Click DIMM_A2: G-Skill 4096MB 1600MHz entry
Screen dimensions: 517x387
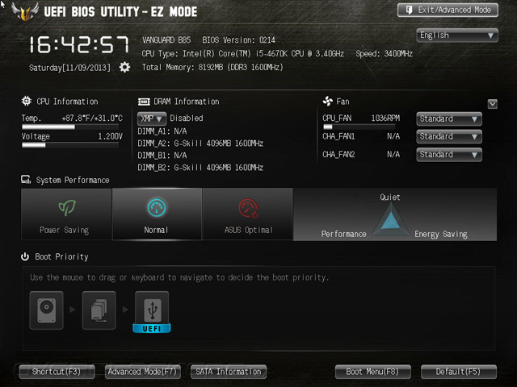coord(200,144)
